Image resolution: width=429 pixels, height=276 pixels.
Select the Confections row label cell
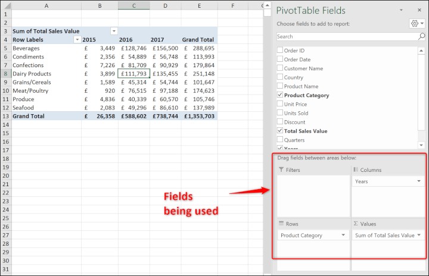pos(46,65)
